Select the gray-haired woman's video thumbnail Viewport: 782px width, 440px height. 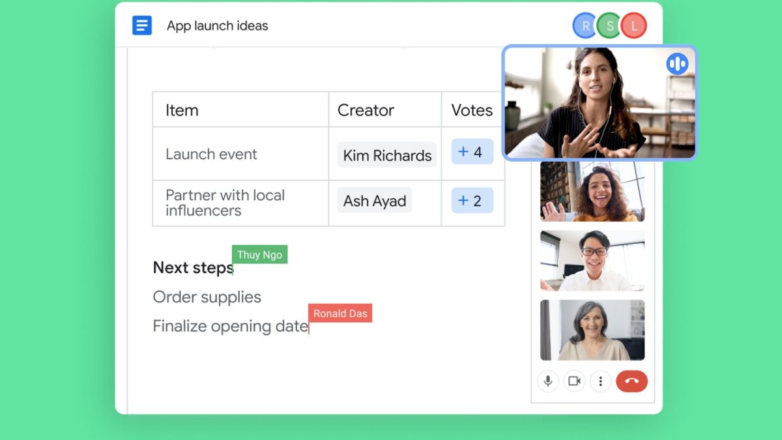(x=592, y=330)
